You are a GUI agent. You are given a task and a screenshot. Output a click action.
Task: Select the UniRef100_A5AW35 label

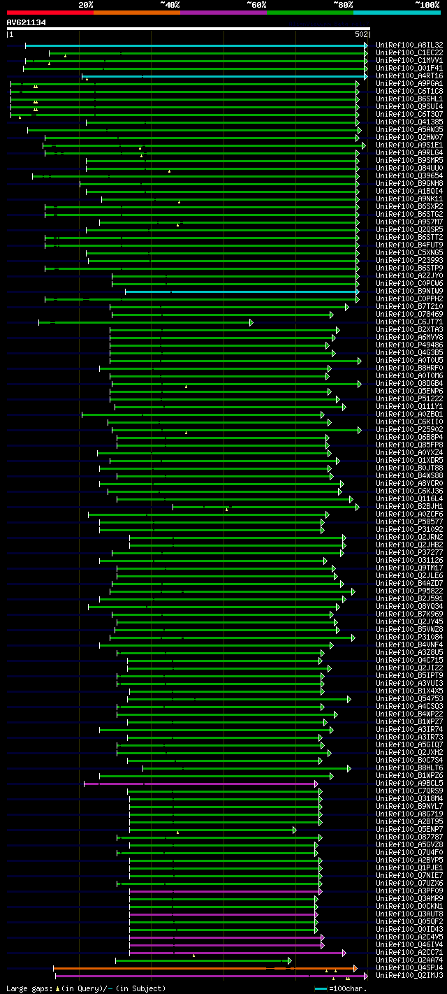409,130
